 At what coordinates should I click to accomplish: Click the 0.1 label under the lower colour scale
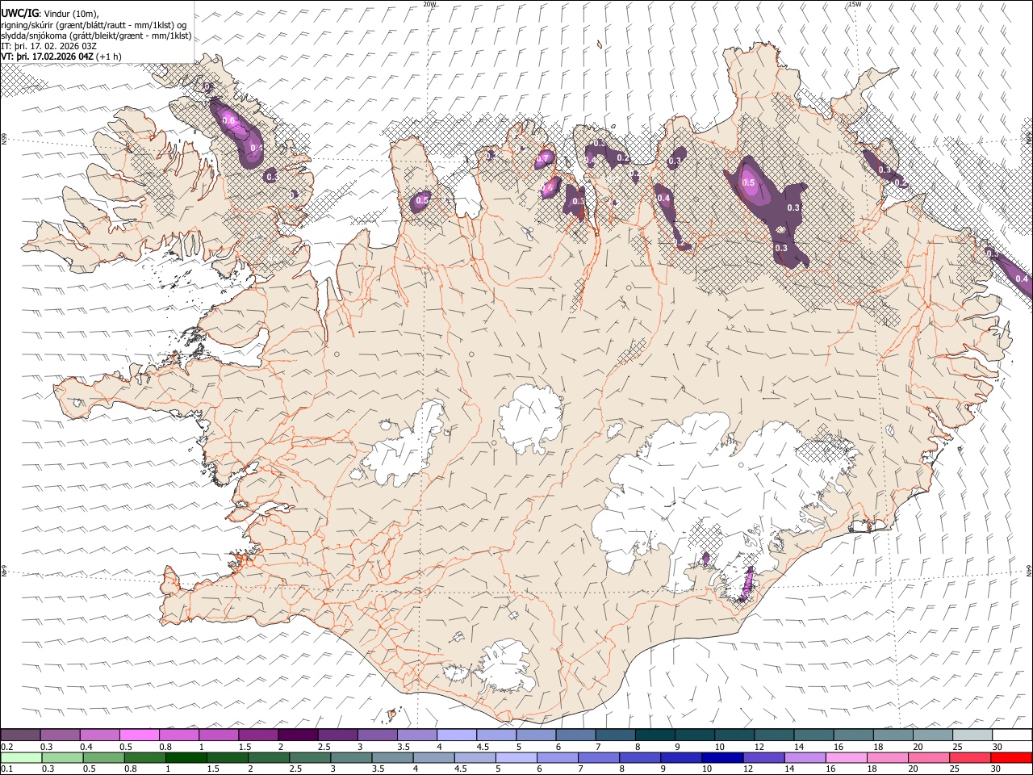click(6, 769)
